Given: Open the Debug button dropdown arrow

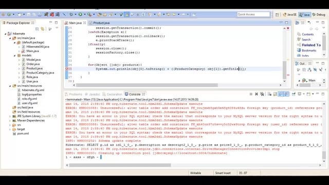Looking at the screenshot, I should (x=76, y=14).
